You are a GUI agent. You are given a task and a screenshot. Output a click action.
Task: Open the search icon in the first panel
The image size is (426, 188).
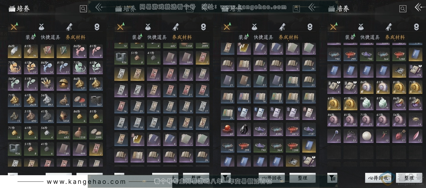point(83,9)
